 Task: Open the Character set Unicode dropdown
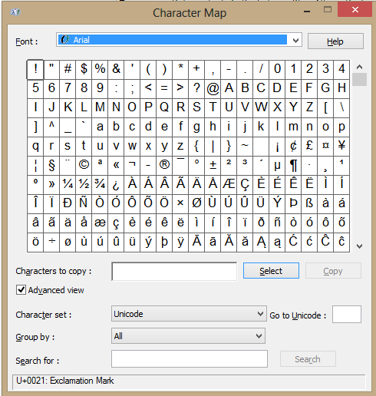(x=189, y=314)
